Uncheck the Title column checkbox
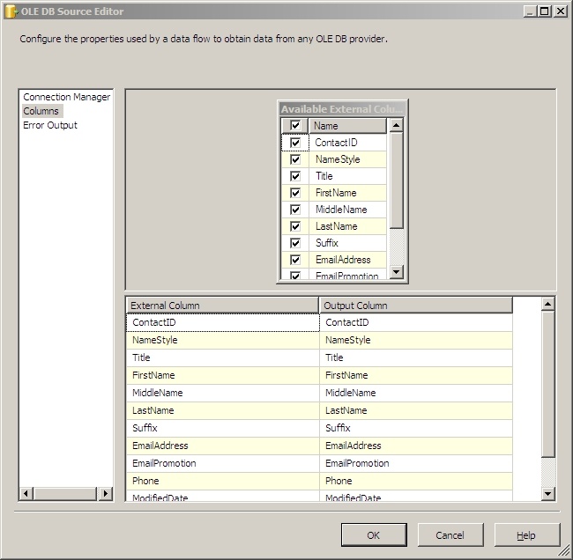 coord(295,176)
